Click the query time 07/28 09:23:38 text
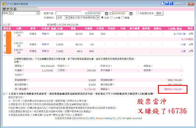The width and height of the screenshot is (196, 128). coord(68,25)
